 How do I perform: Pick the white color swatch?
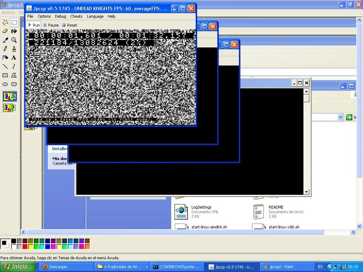[14, 247]
